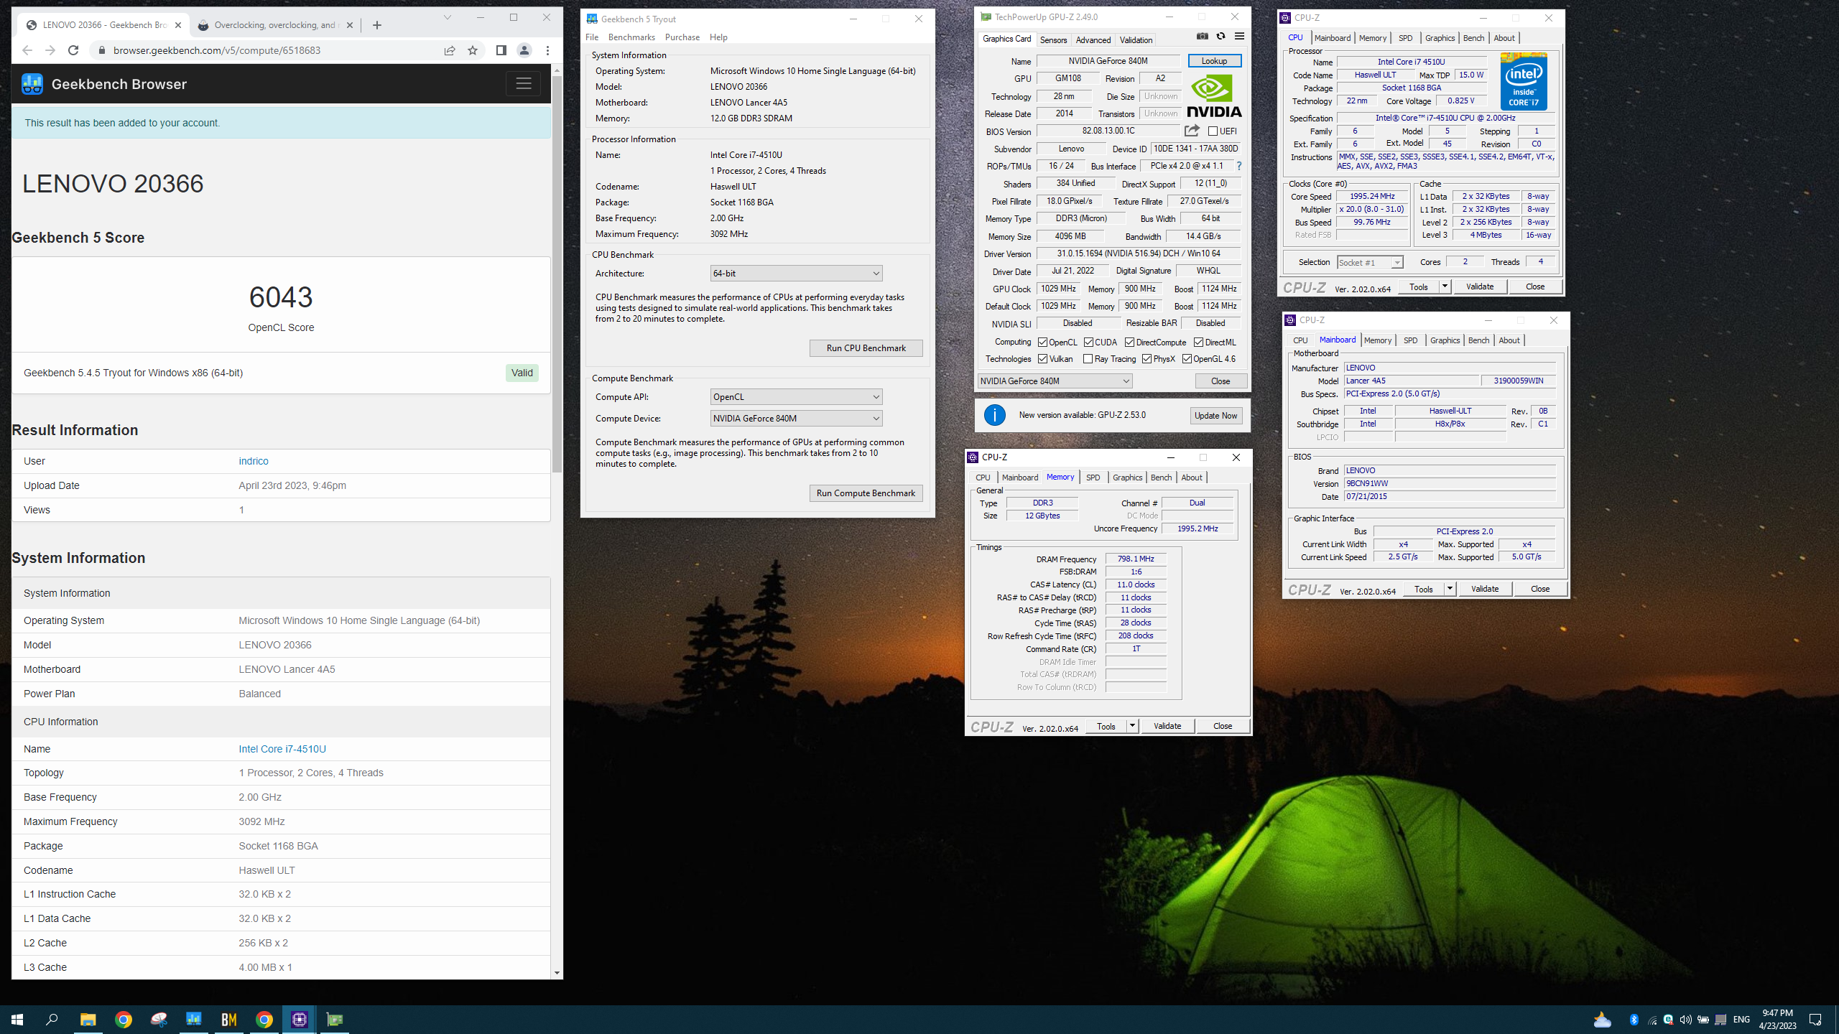Open Chrome side panel icon

(x=501, y=50)
